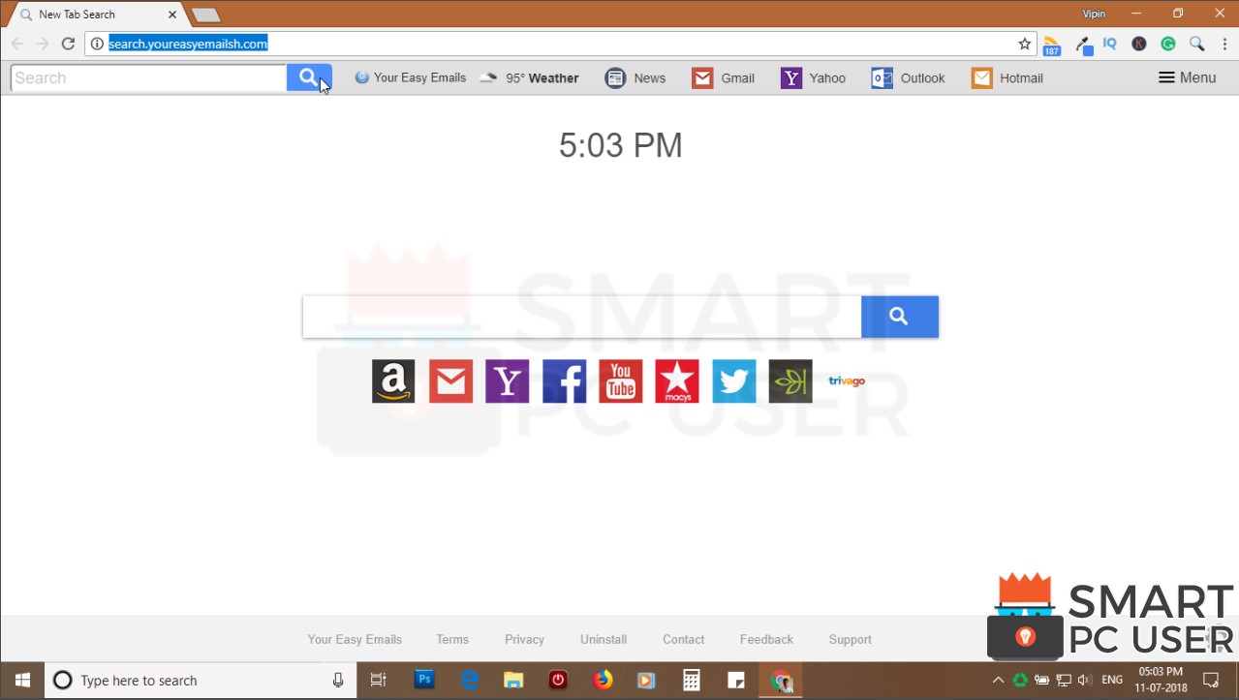
Task: Open Microsoft Edge from the taskbar
Action: click(x=470, y=681)
